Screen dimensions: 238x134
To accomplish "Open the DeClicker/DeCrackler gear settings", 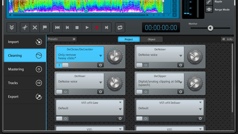I will 100,65.
